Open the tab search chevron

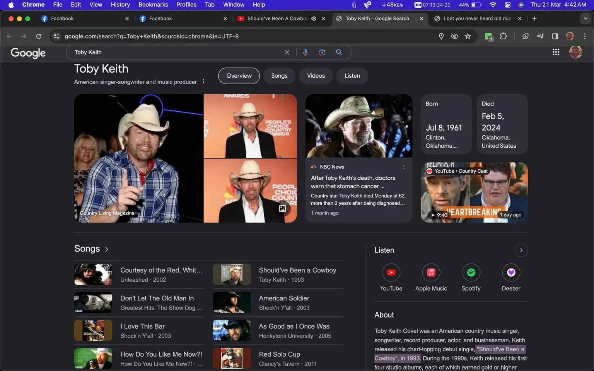coord(585,18)
